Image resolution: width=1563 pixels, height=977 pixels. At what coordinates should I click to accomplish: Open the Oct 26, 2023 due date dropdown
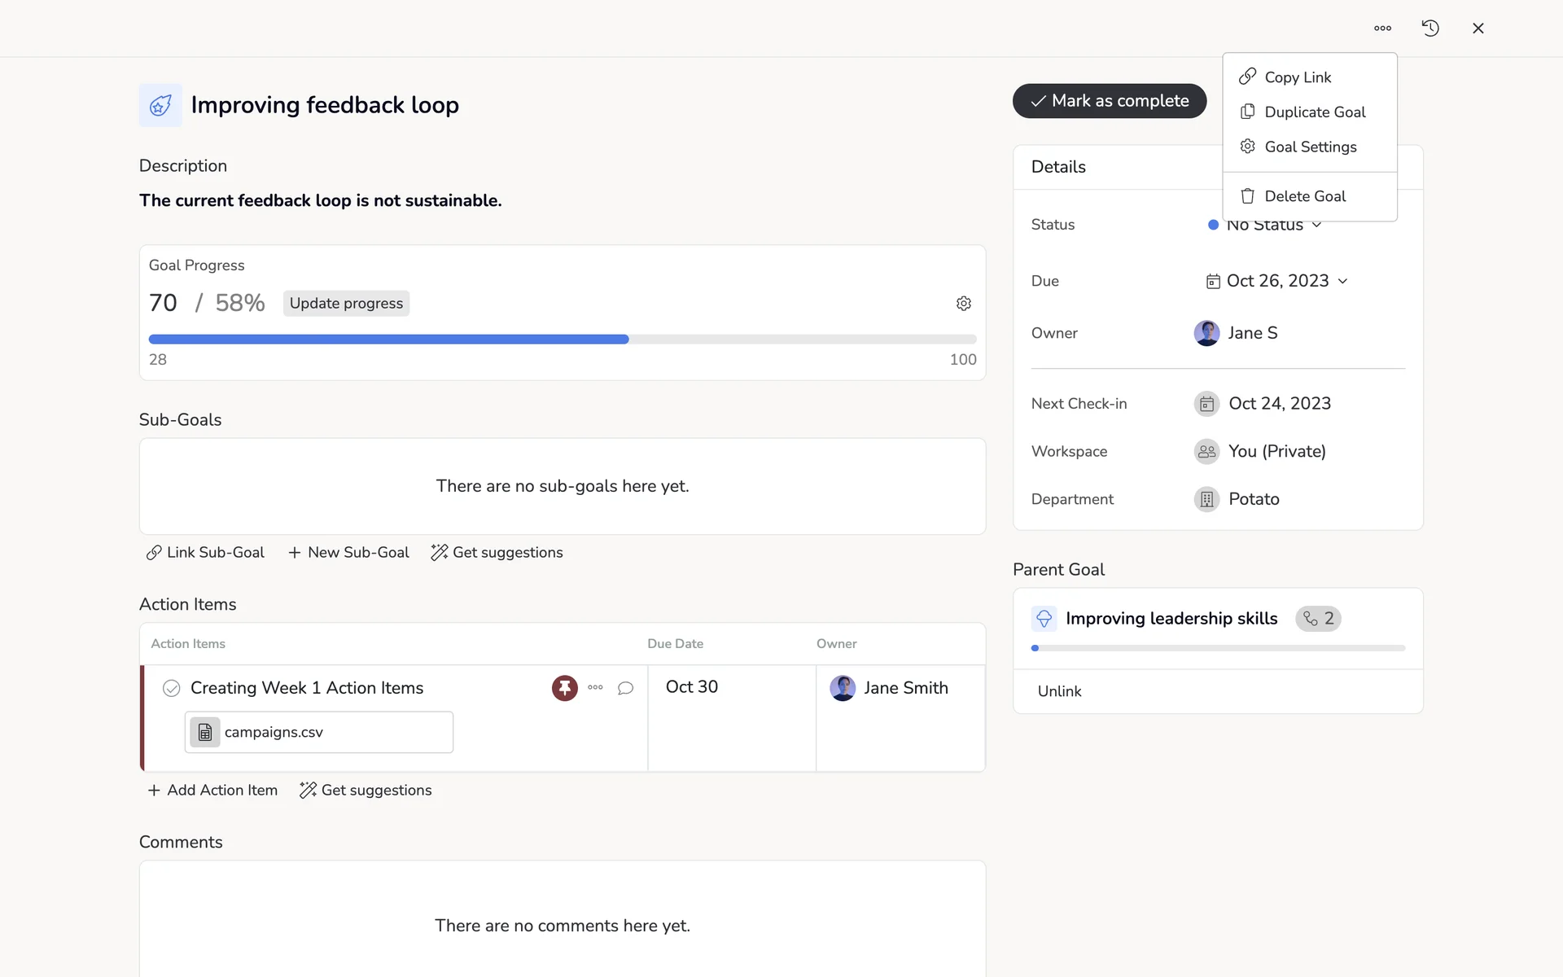1276,281
